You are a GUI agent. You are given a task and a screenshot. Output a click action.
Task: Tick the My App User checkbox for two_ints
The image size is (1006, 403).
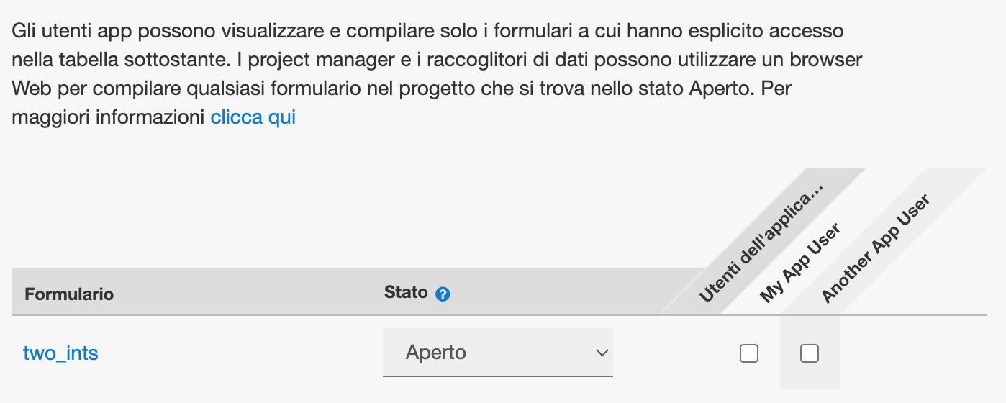[749, 353]
